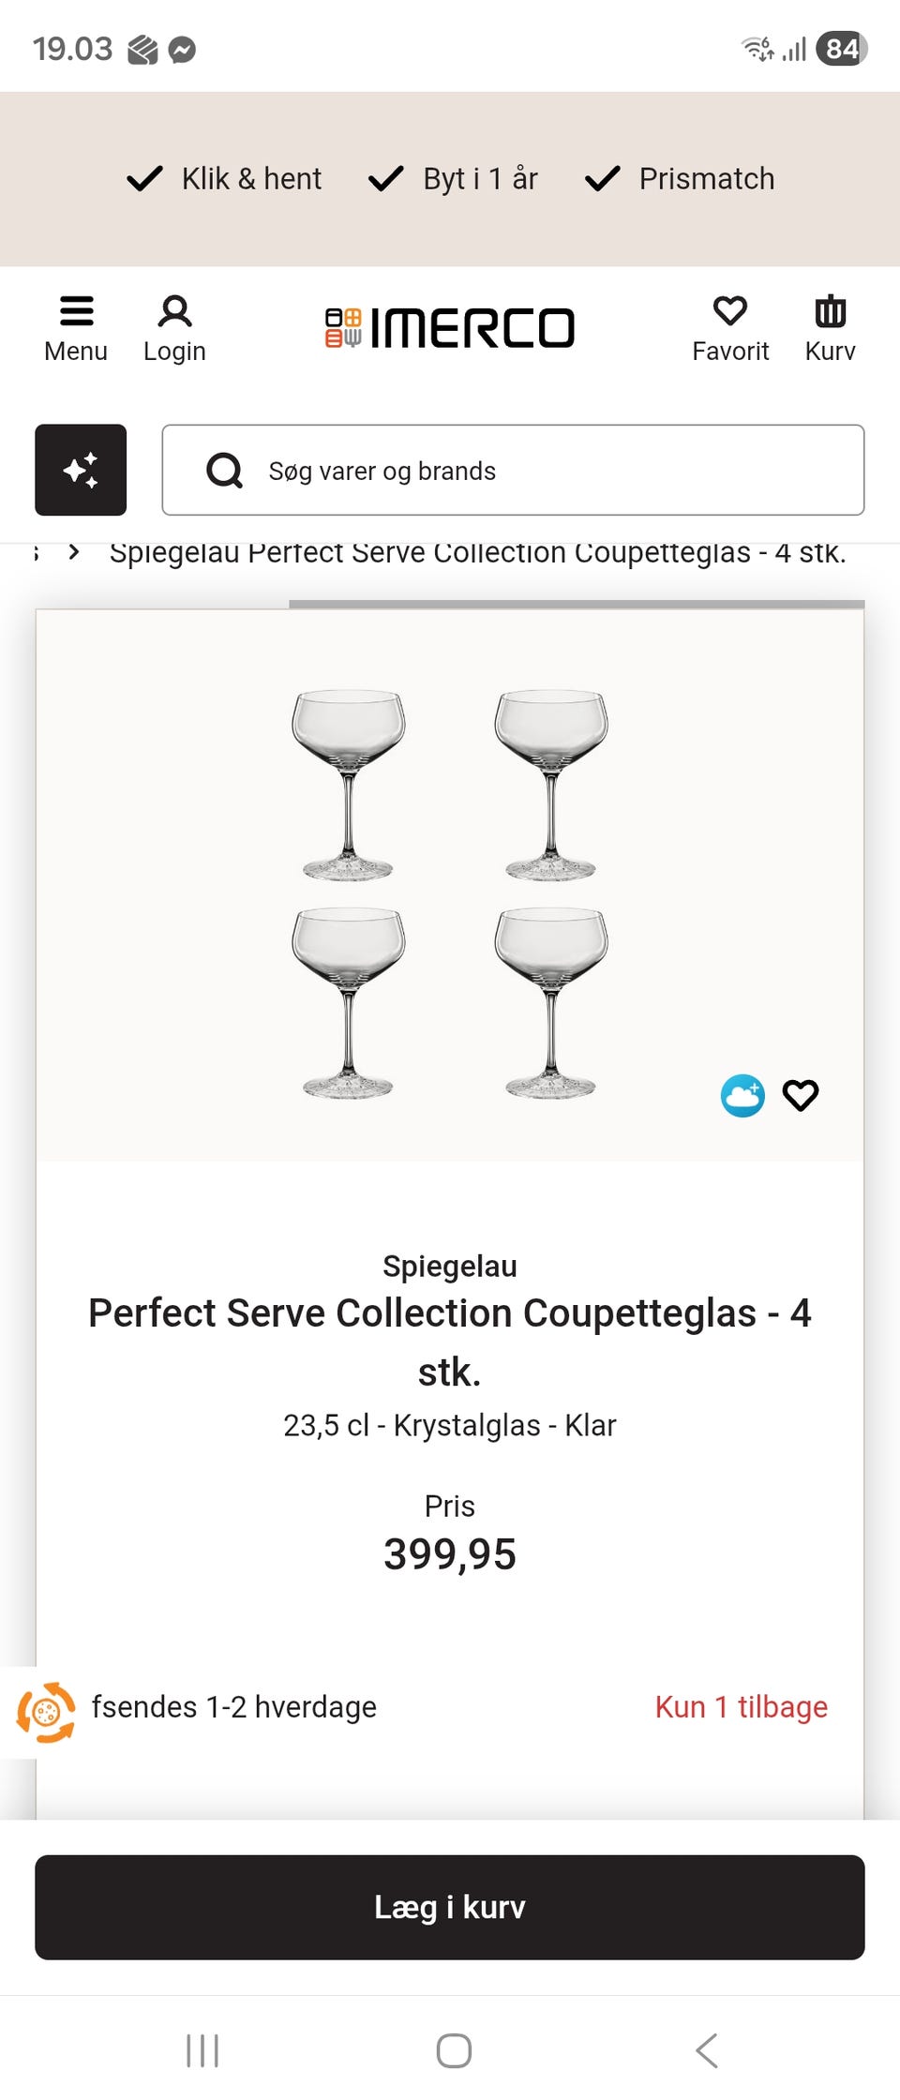The height and width of the screenshot is (2100, 900).
Task: Toggle favorite heart on product image
Action: (801, 1095)
